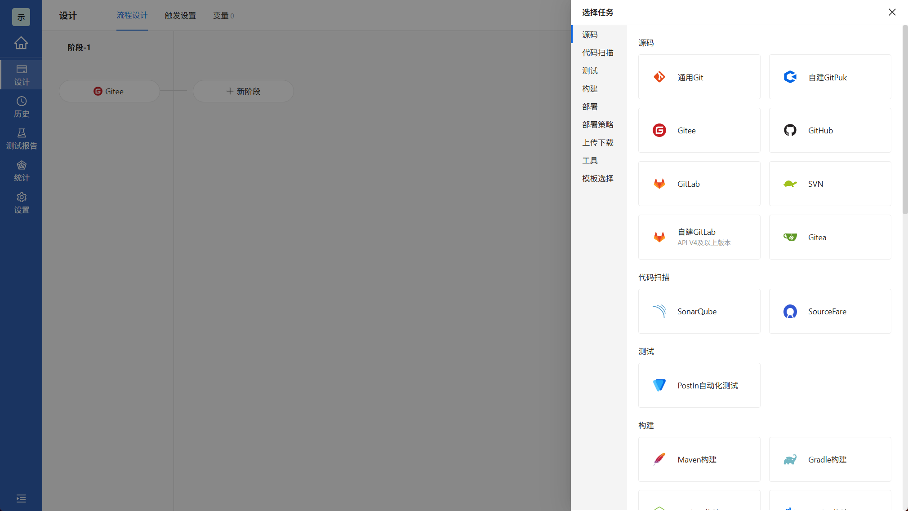Viewport: 908px width, 511px height.
Task: Click the 构建 section heading in the task grid
Action: coord(646,425)
